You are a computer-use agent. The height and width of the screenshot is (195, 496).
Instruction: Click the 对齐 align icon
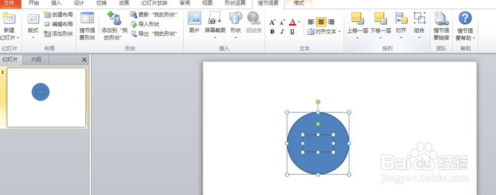(x=401, y=18)
